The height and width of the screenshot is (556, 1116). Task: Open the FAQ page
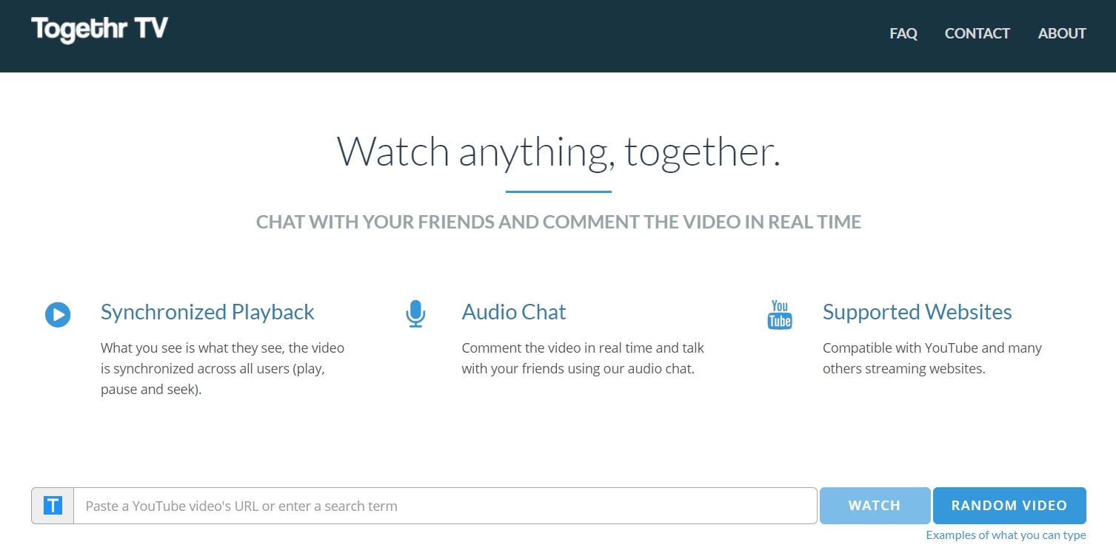point(903,33)
